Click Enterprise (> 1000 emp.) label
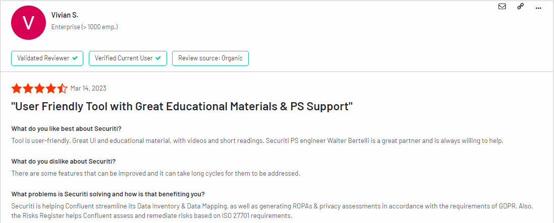Image resolution: width=554 pixels, height=223 pixels. click(84, 27)
